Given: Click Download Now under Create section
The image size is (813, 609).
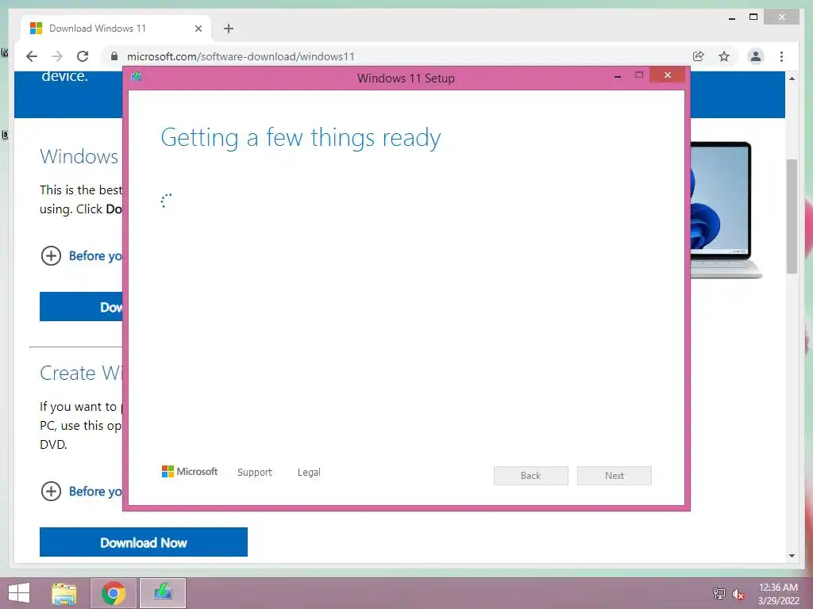Looking at the screenshot, I should click(x=144, y=542).
